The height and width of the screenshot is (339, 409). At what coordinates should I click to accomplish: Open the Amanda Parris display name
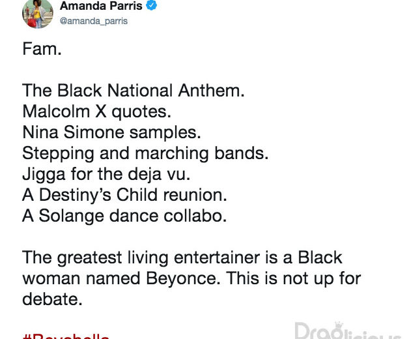(x=101, y=6)
